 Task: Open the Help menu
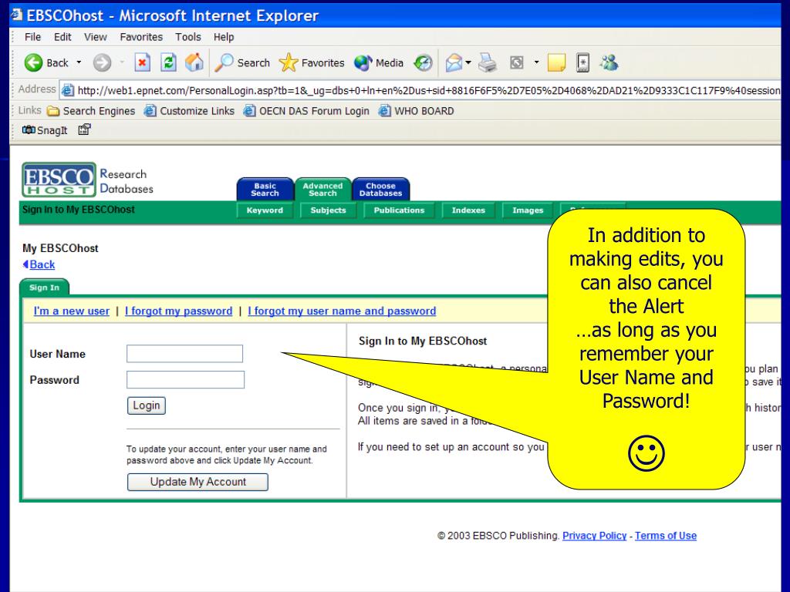click(x=224, y=37)
